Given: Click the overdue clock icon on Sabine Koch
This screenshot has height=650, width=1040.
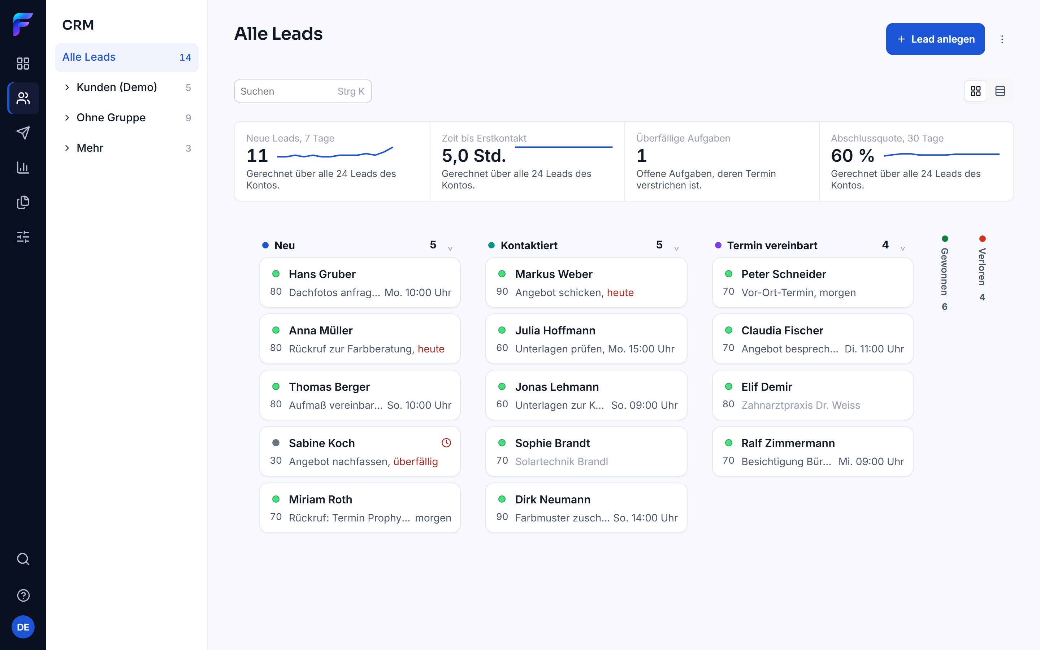Looking at the screenshot, I should (x=446, y=443).
